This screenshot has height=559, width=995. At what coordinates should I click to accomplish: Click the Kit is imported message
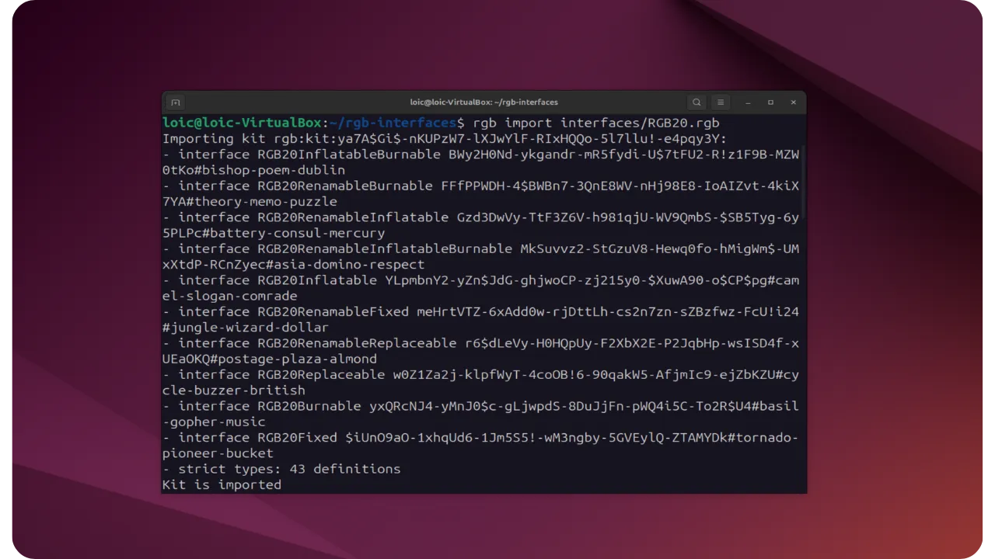click(222, 484)
